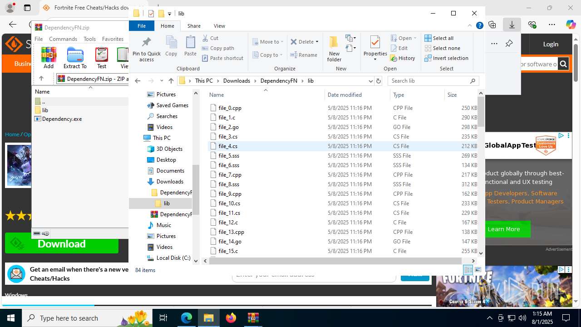Screen dimensions: 581x327
Task: Select file_7.cpp in file list
Action: point(230,175)
